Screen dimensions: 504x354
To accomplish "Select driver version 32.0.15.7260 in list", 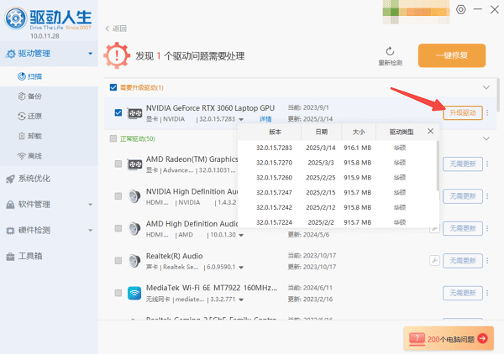I will 274,177.
